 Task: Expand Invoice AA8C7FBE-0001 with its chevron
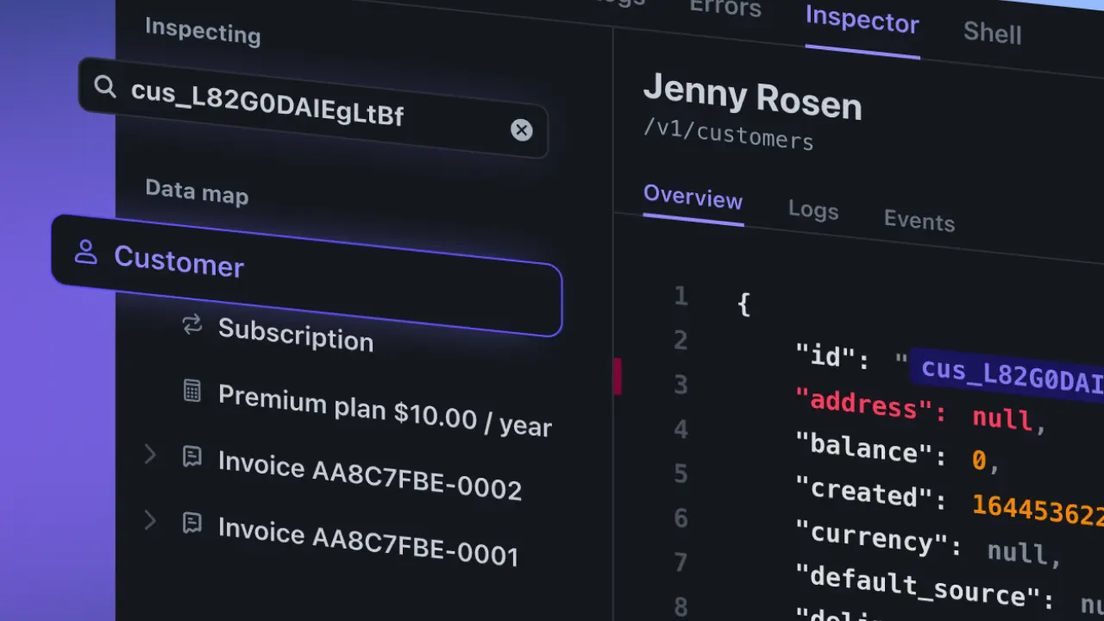point(150,519)
